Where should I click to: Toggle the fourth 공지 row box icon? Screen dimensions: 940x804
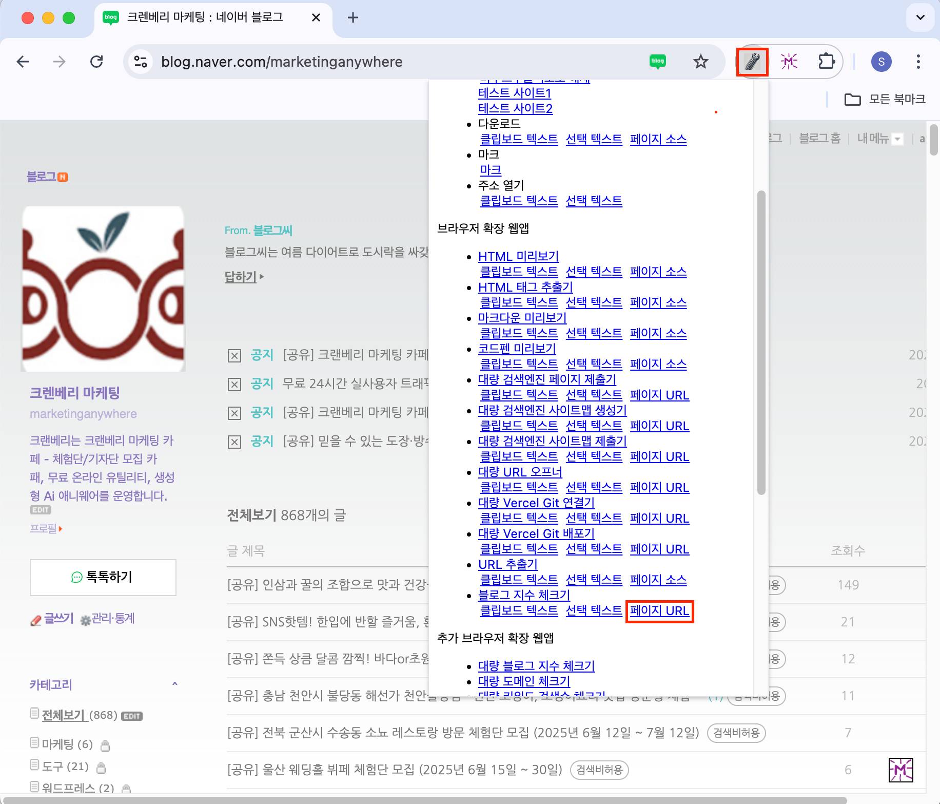(x=234, y=442)
